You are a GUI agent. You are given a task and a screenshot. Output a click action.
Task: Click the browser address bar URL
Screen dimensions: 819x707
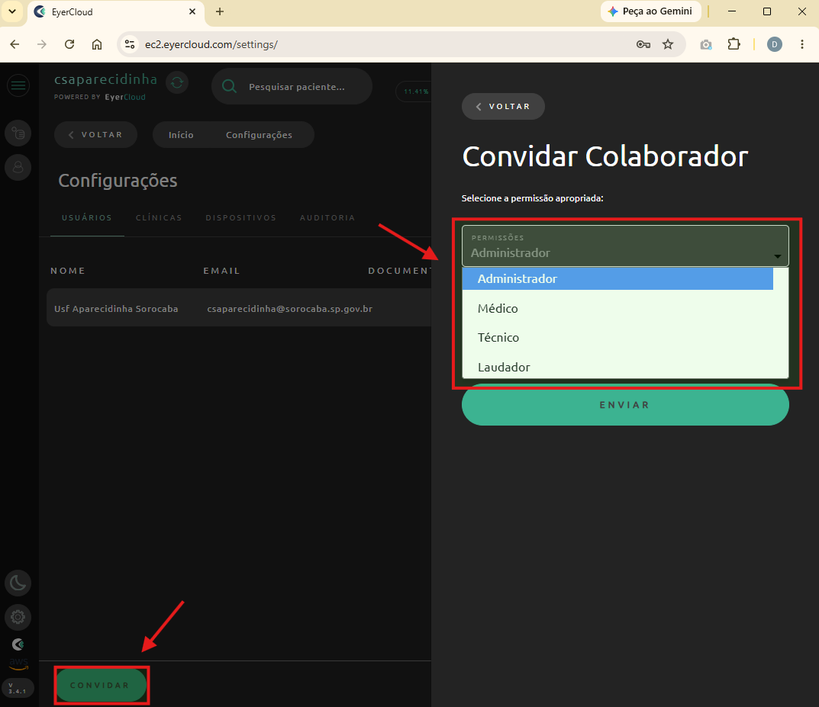tap(211, 44)
